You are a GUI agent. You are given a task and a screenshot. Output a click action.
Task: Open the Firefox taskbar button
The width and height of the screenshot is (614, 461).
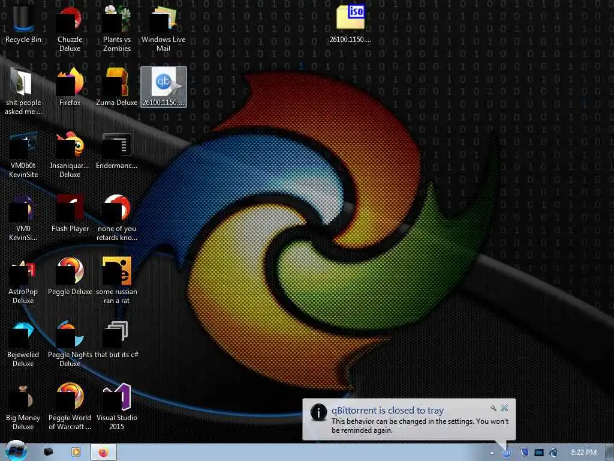pos(103,452)
